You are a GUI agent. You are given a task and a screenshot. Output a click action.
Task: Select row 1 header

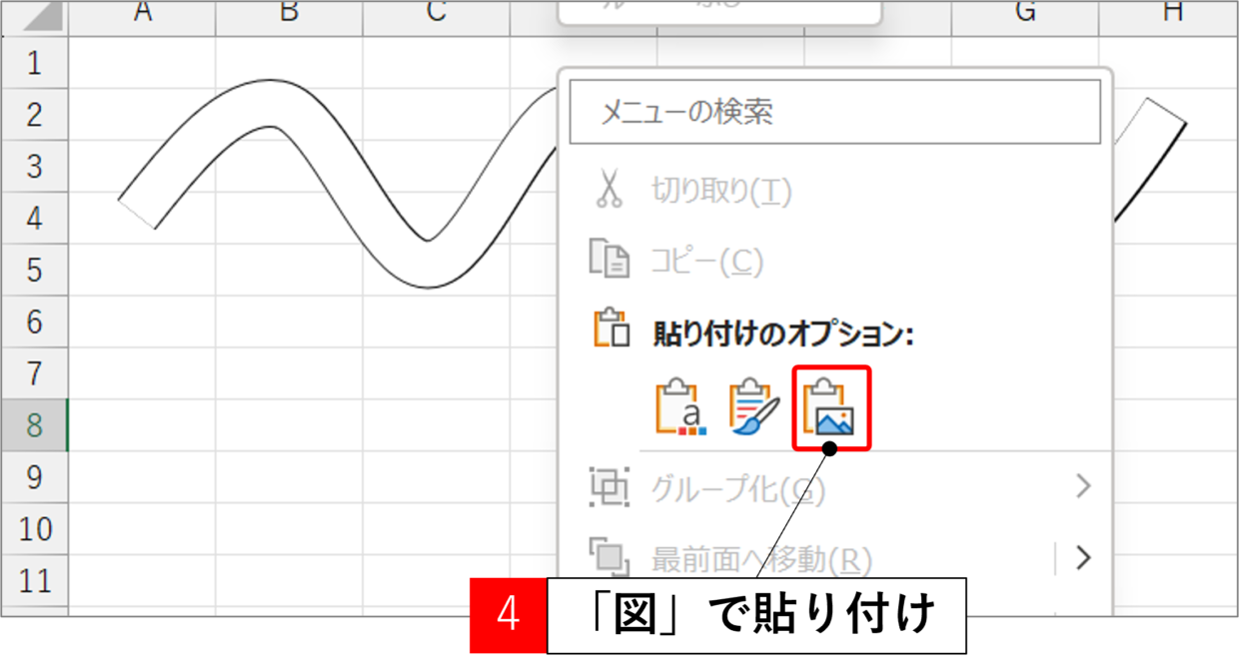(35, 63)
